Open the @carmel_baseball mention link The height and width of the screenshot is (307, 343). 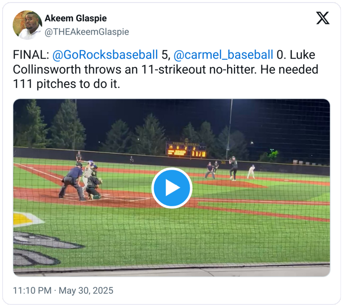(223, 54)
